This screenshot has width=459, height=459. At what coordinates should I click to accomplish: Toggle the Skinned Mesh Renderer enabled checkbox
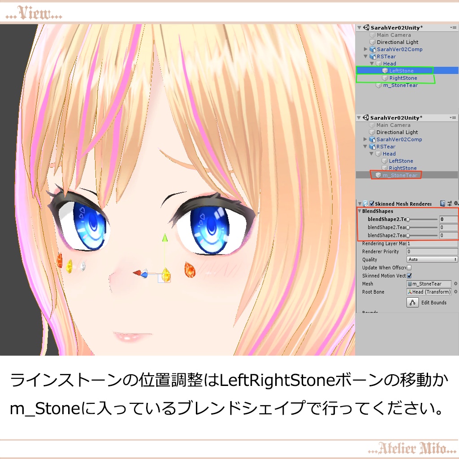[371, 204]
